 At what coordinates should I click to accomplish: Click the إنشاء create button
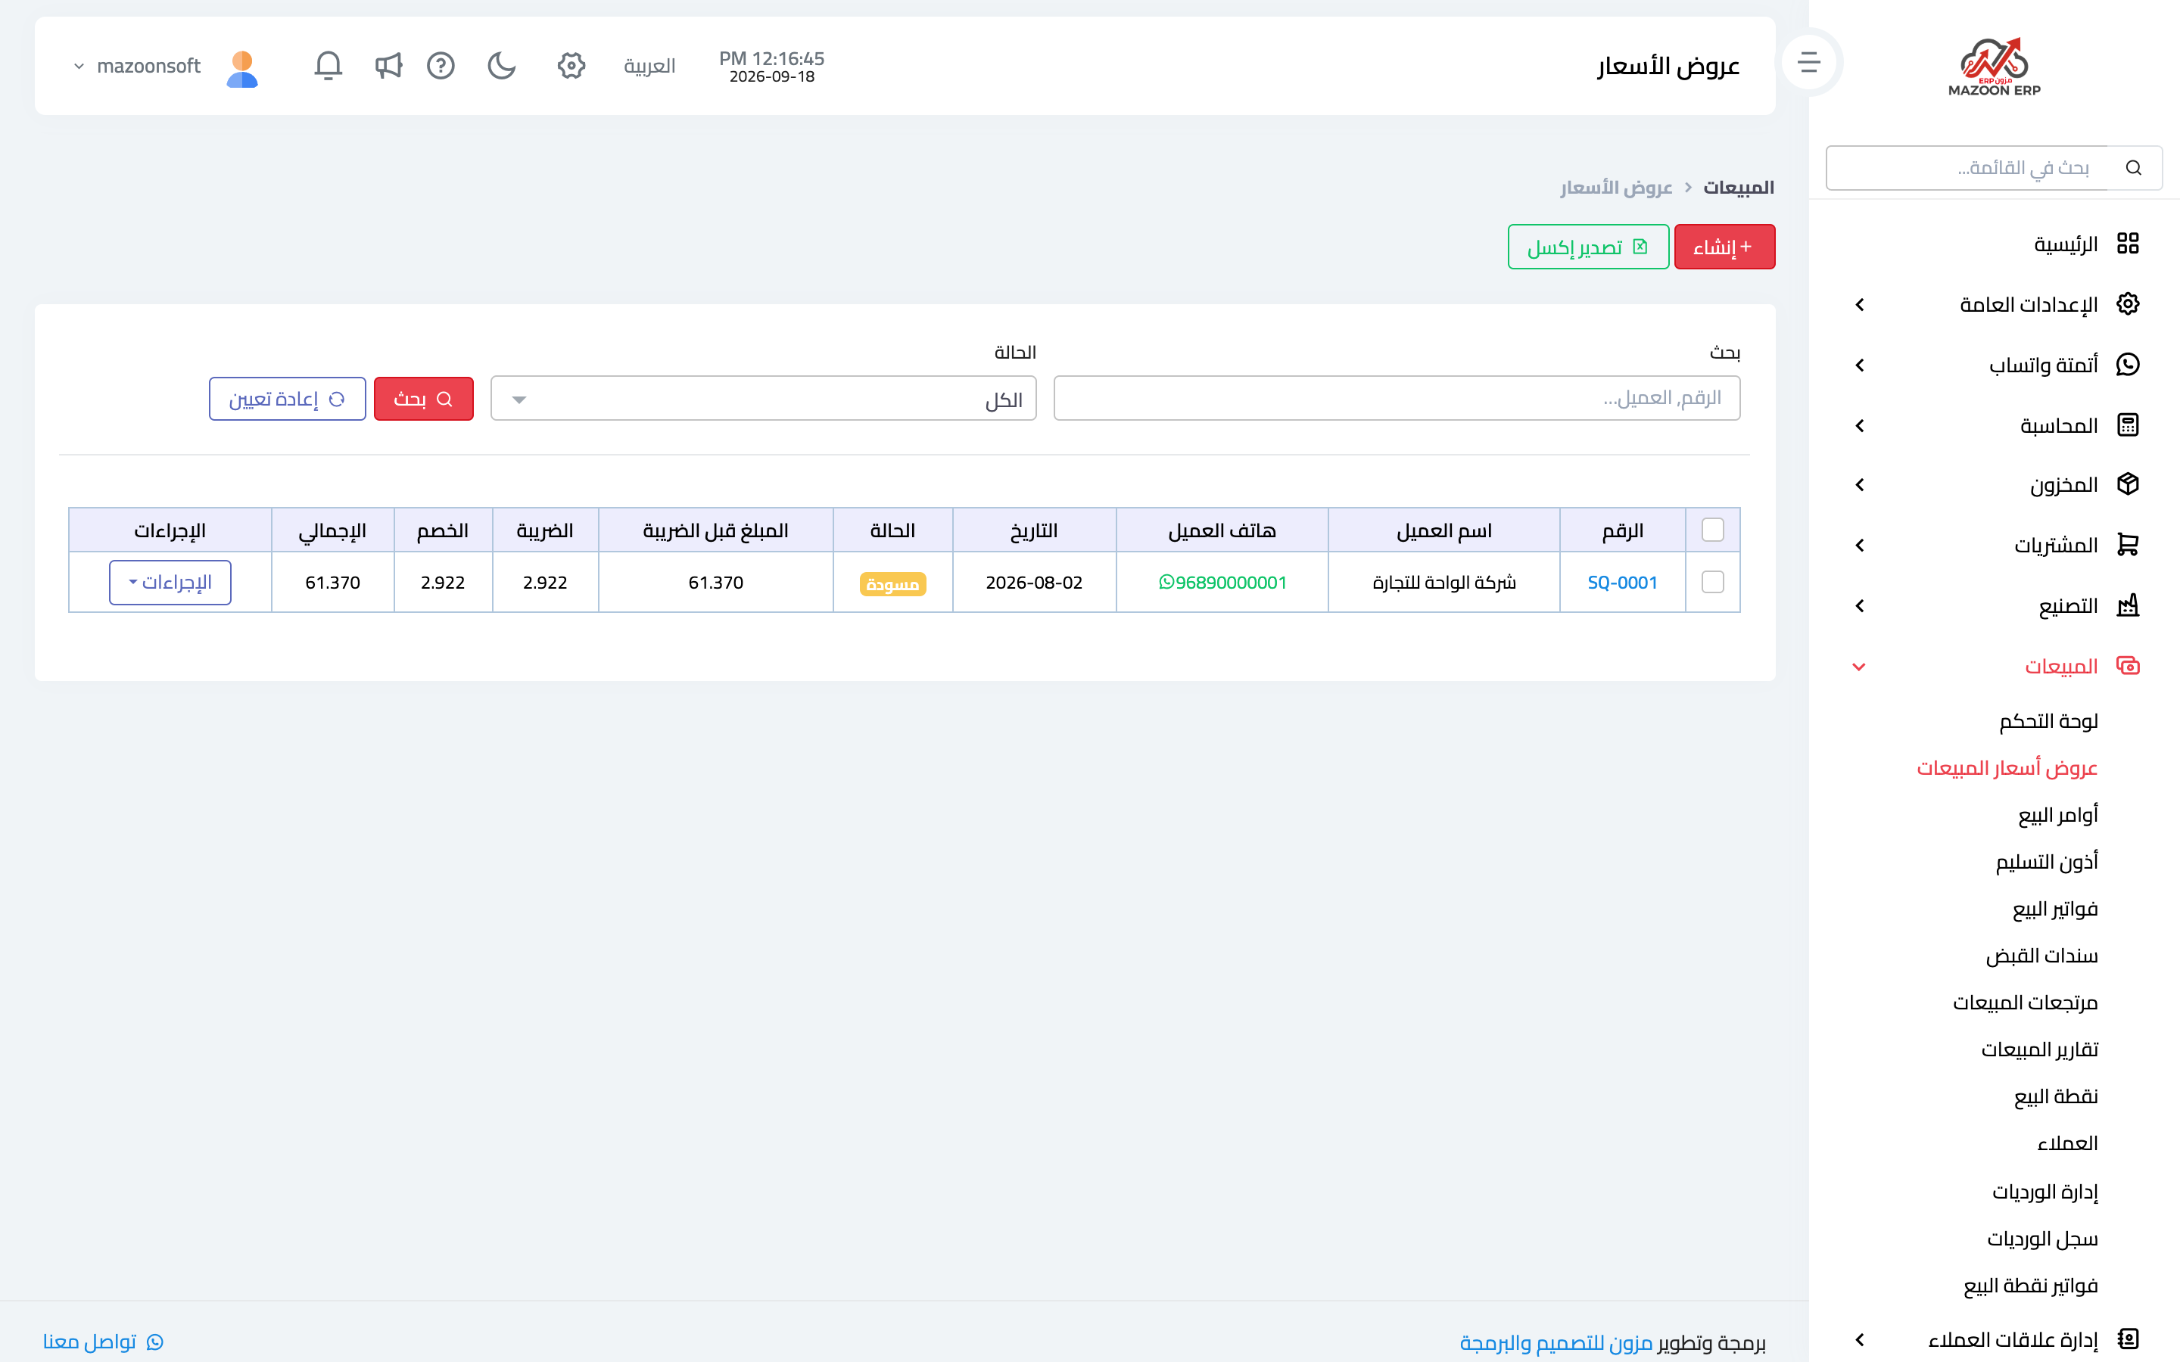point(1724,247)
